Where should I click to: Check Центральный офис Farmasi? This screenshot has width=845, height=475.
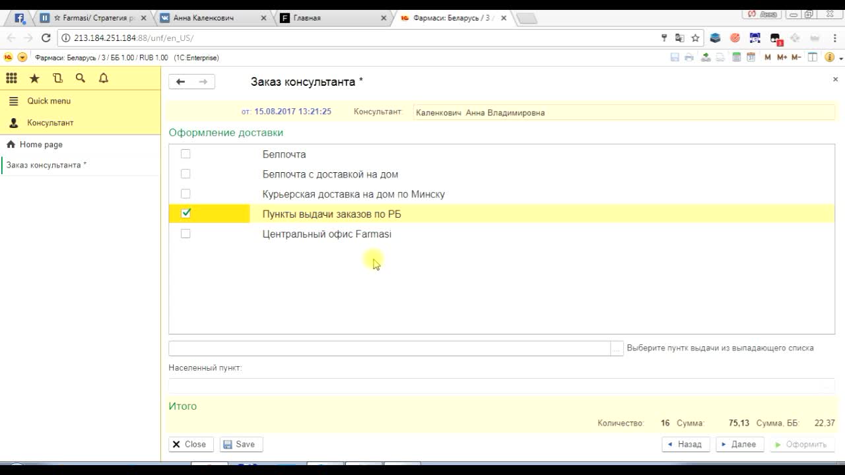pos(186,234)
